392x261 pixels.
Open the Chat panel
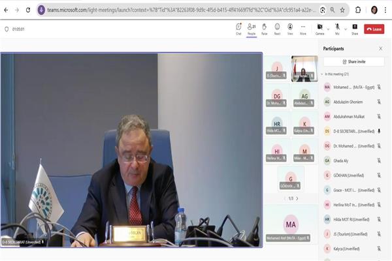pyautogui.click(x=238, y=29)
